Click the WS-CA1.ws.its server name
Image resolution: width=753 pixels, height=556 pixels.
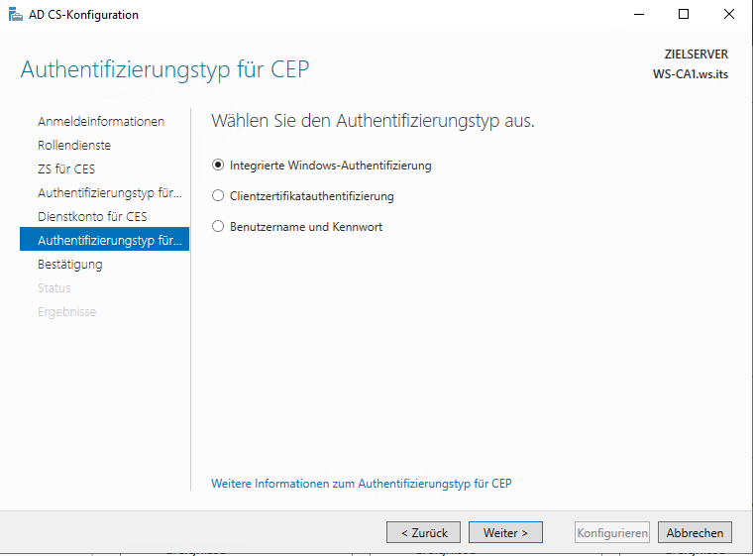coord(691,74)
